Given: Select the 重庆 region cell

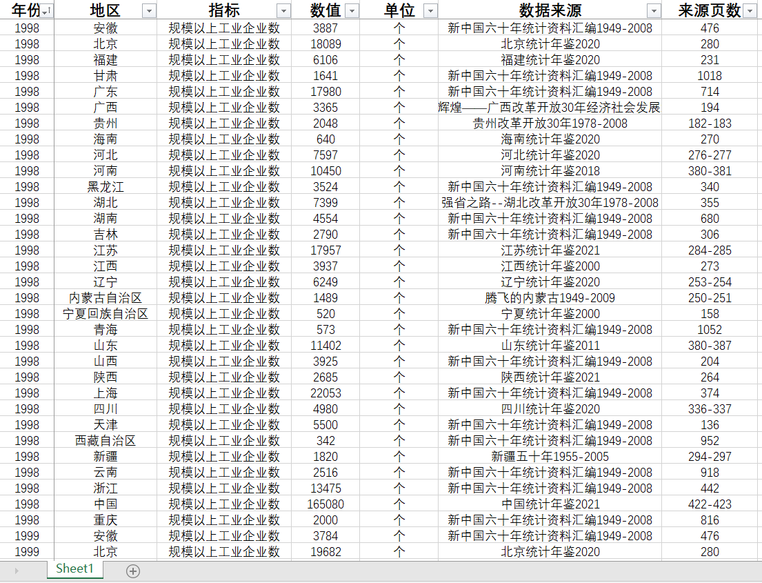Looking at the screenshot, I should [x=106, y=520].
